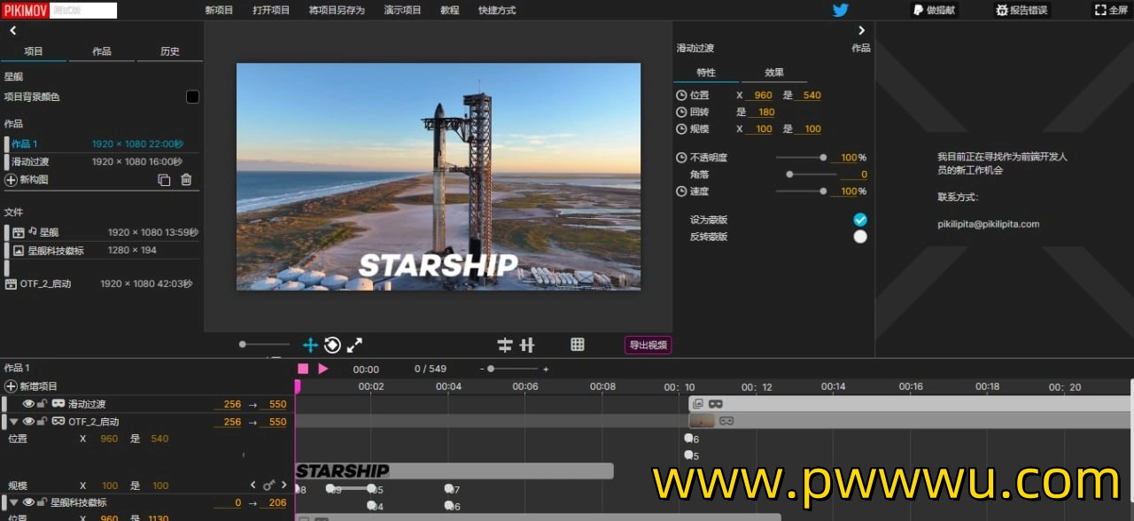Collapse the 星舰科技徽标 layer properties
The image size is (1134, 521).
pos(13,502)
